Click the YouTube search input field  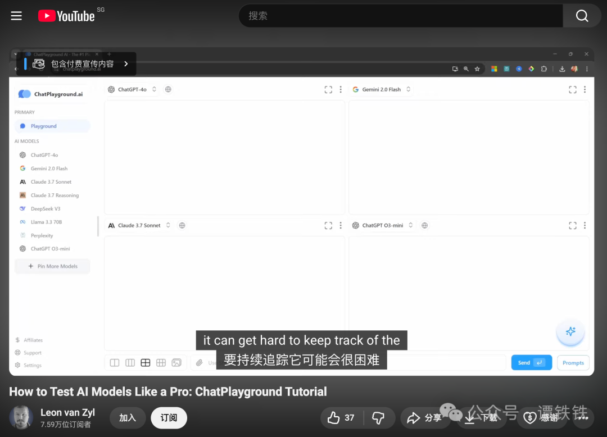(400, 16)
